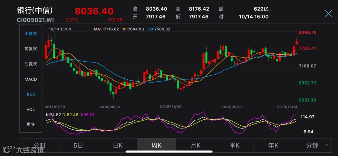Click the low value beside 低
Viewport: 338px width, 156px height.
click(198, 17)
